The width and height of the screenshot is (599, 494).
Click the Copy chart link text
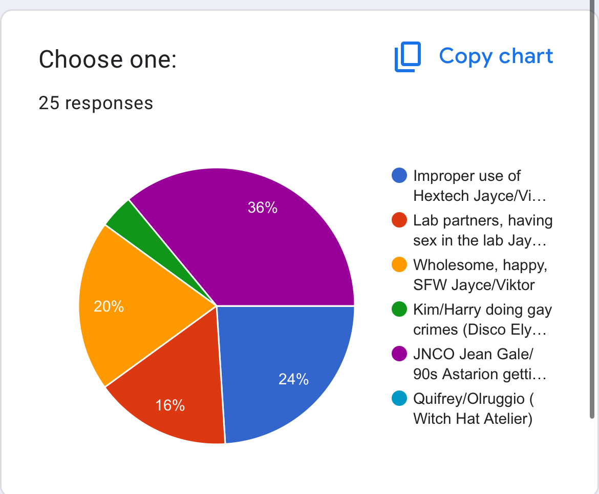(496, 56)
